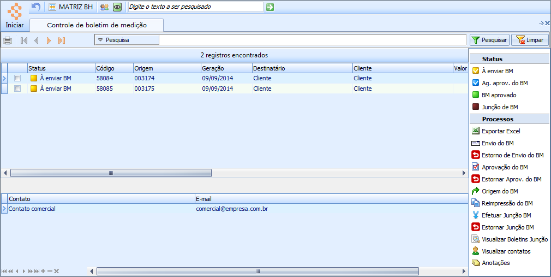Viewport: 551px width, 277px height.
Task: Click the Geração column header
Action: pos(226,68)
